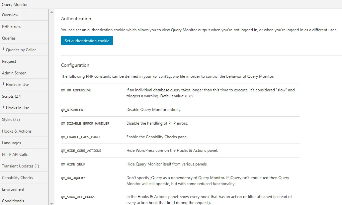This screenshot has height=205, width=342.
Task: Open Queries by Caller sub-panel
Action: pos(24,50)
